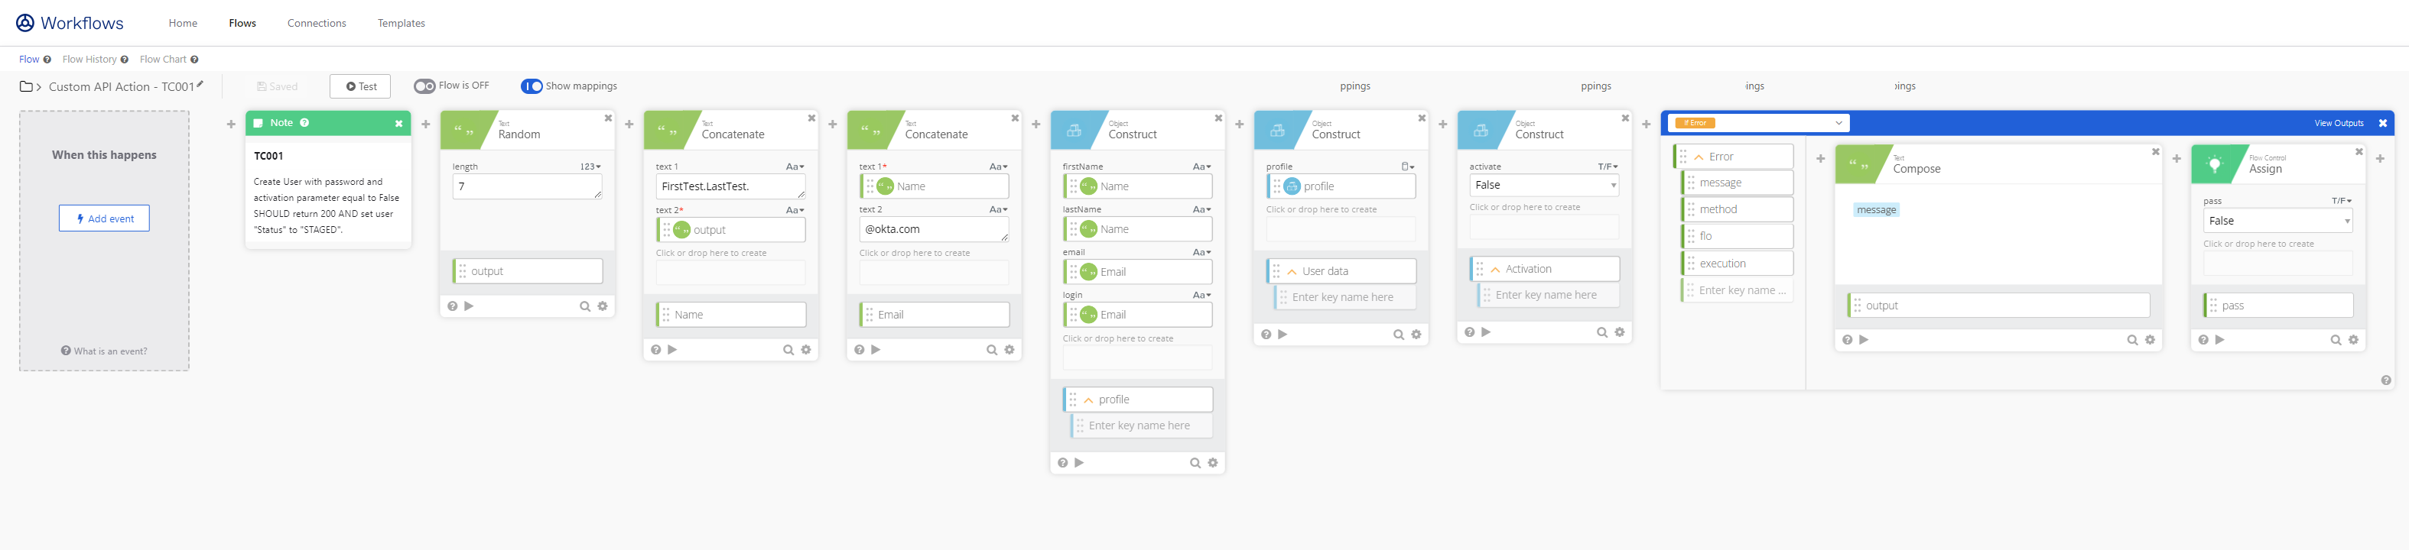
Task: Click the Add event button
Action: pos(104,218)
